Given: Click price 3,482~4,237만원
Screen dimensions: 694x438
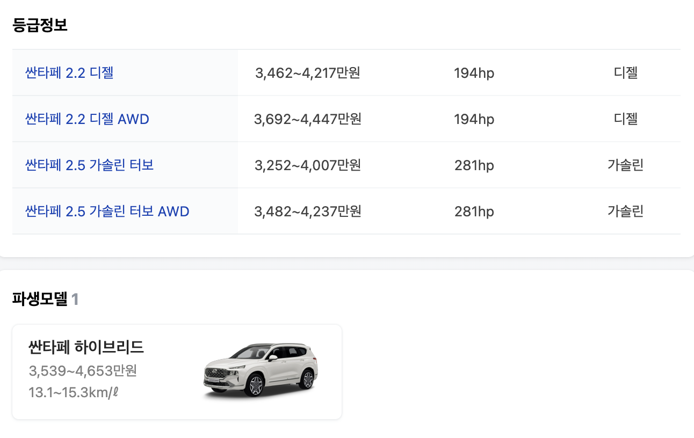Looking at the screenshot, I should pos(308,211).
